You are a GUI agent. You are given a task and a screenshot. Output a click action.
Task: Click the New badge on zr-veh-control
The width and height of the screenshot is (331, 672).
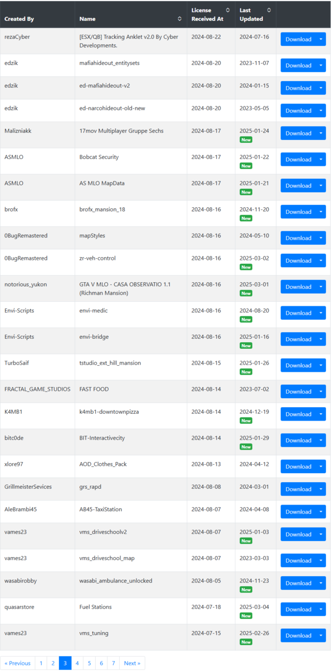pos(246,267)
